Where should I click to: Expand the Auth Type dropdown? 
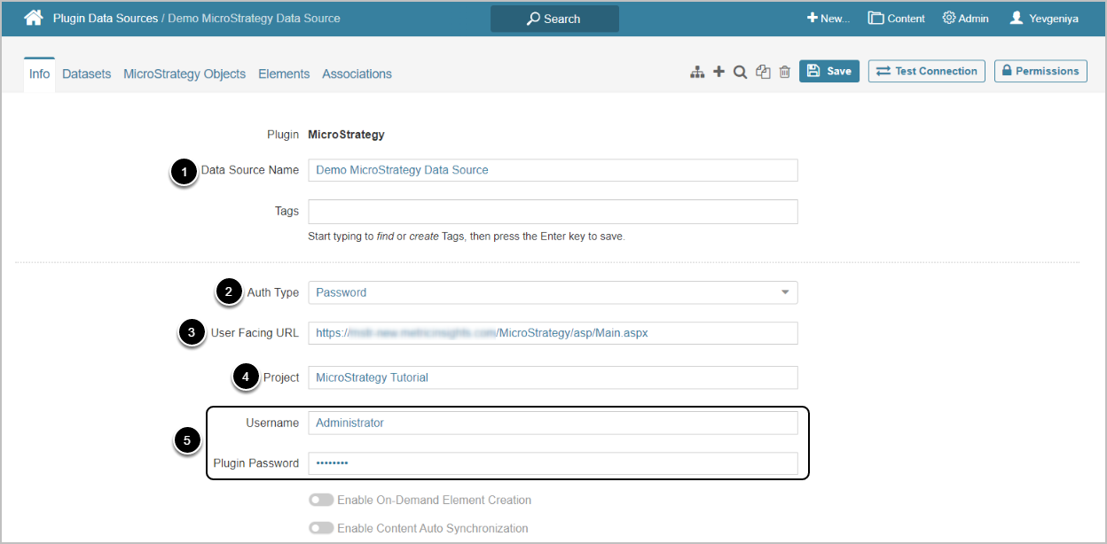click(x=784, y=292)
